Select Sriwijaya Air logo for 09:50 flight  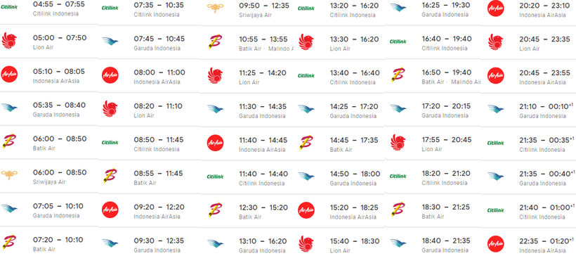coord(216,8)
